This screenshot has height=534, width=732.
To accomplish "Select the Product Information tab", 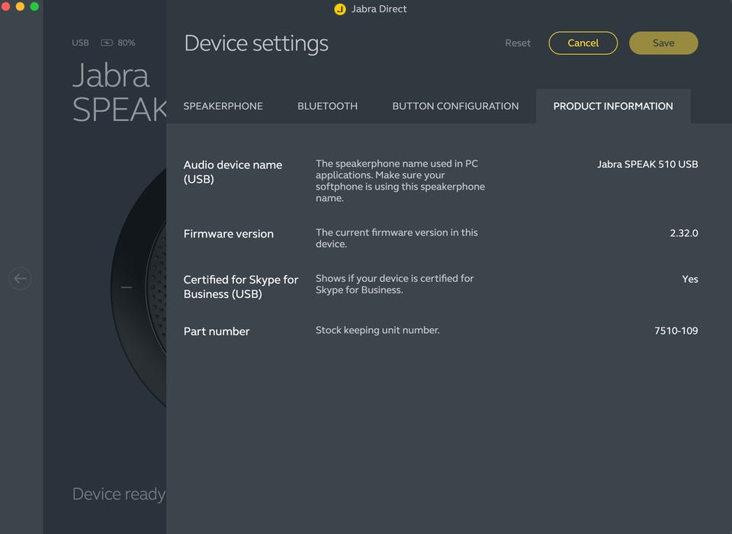I will [x=613, y=106].
